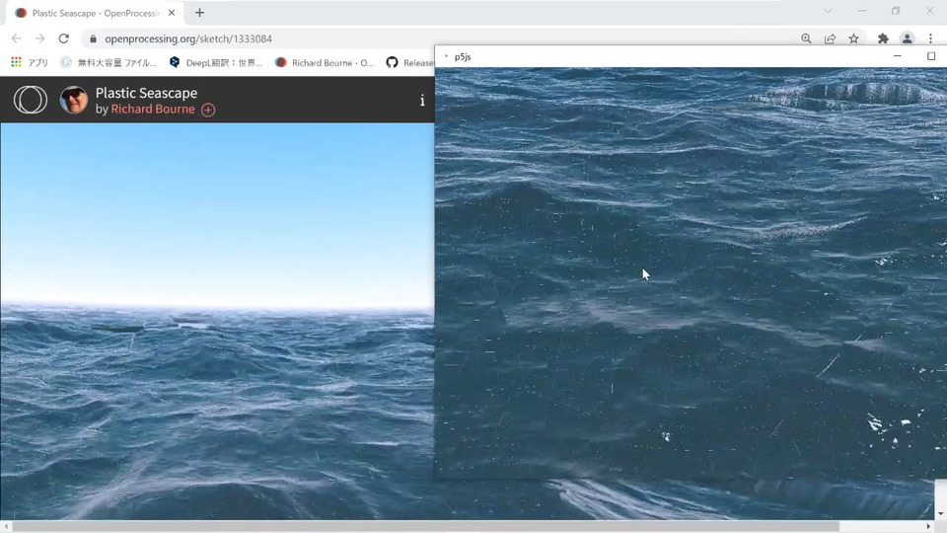Screen dimensions: 947x533
Task: Close the Plastic Seascape tab
Action: [172, 13]
